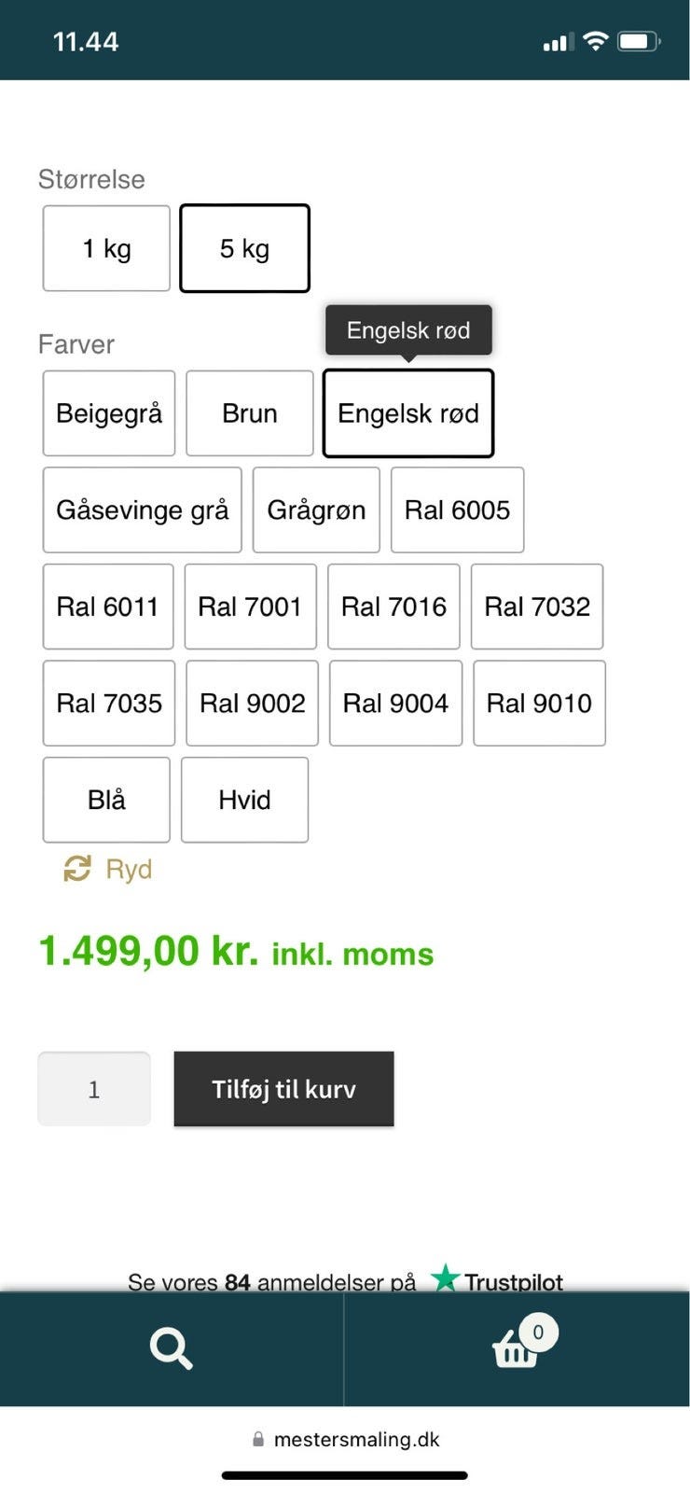Choose Gåsevinge grå colour

pyautogui.click(x=142, y=510)
